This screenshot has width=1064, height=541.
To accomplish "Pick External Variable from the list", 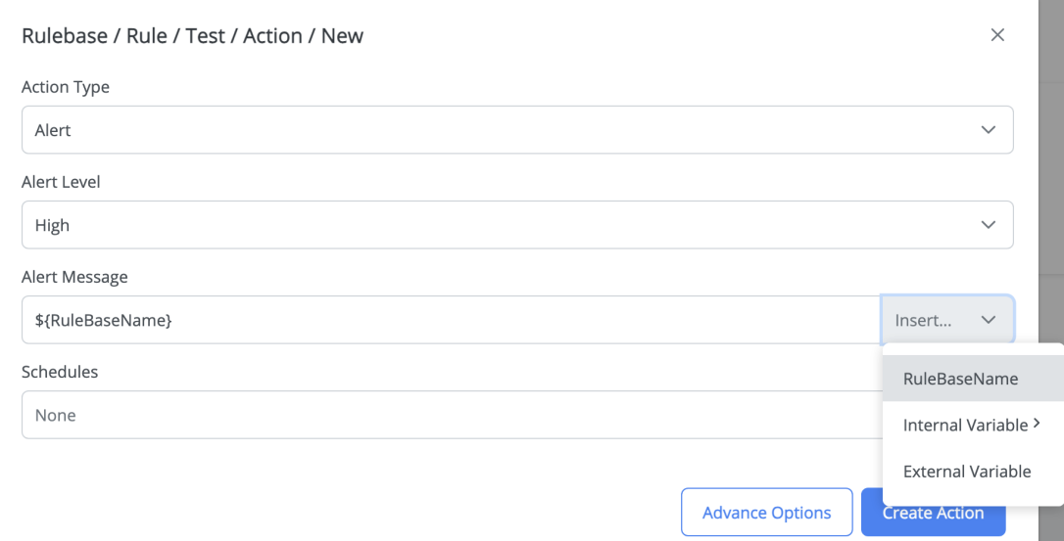I will pyautogui.click(x=967, y=472).
